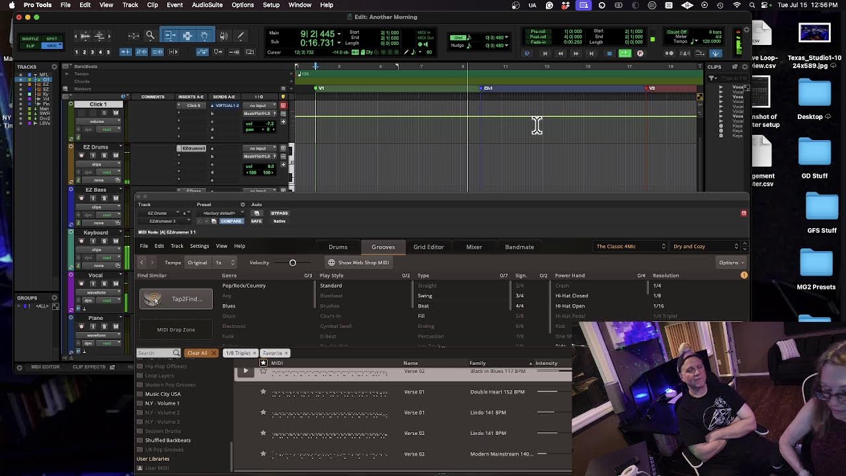The image size is (846, 476).
Task: Open The Classic 4Mic kit dropdown
Action: click(x=631, y=247)
